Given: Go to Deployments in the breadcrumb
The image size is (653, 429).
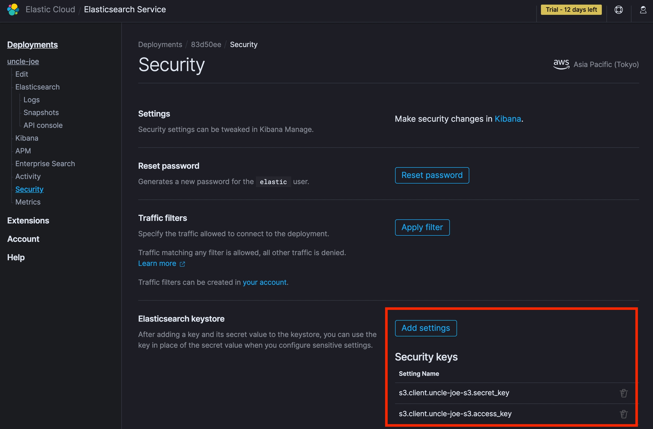Looking at the screenshot, I should (160, 44).
